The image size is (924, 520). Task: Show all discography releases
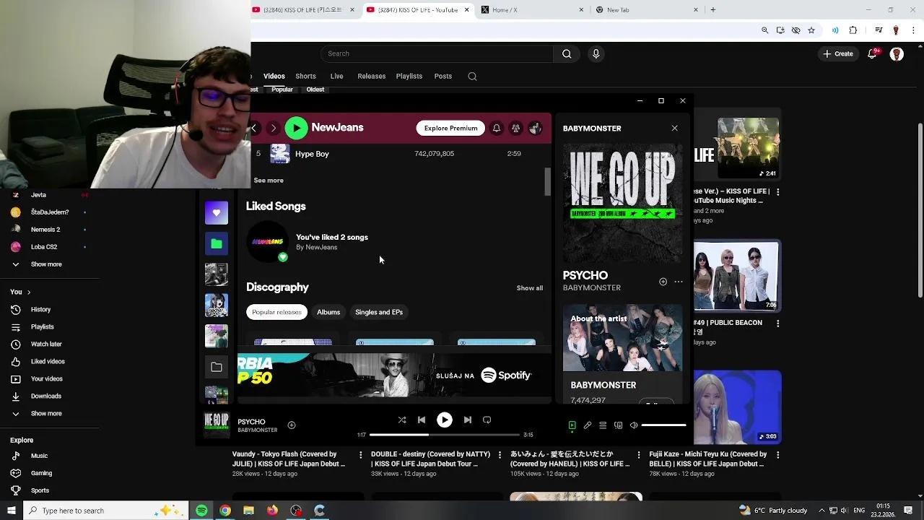pyautogui.click(x=530, y=288)
